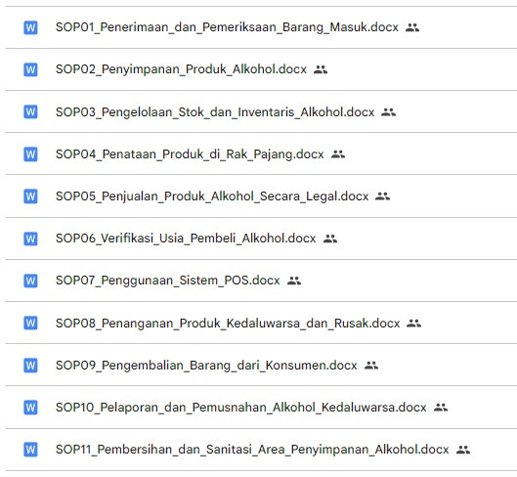Click the Word icon of SOP04_Penataan file
The image size is (517, 477).
pos(30,154)
